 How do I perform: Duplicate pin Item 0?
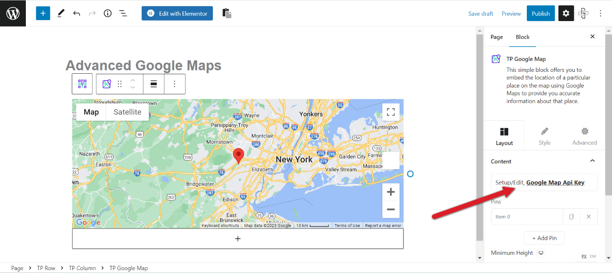point(571,216)
